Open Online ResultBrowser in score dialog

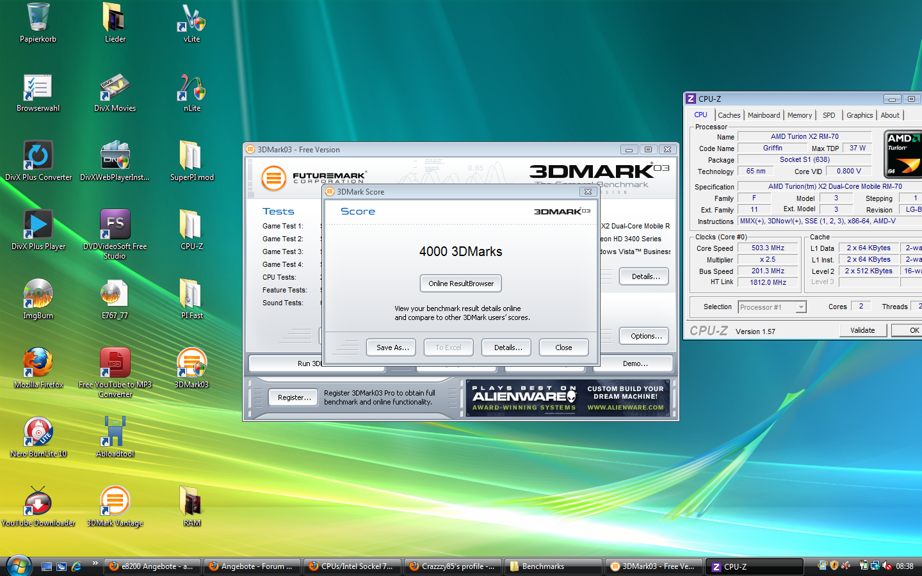pos(461,284)
